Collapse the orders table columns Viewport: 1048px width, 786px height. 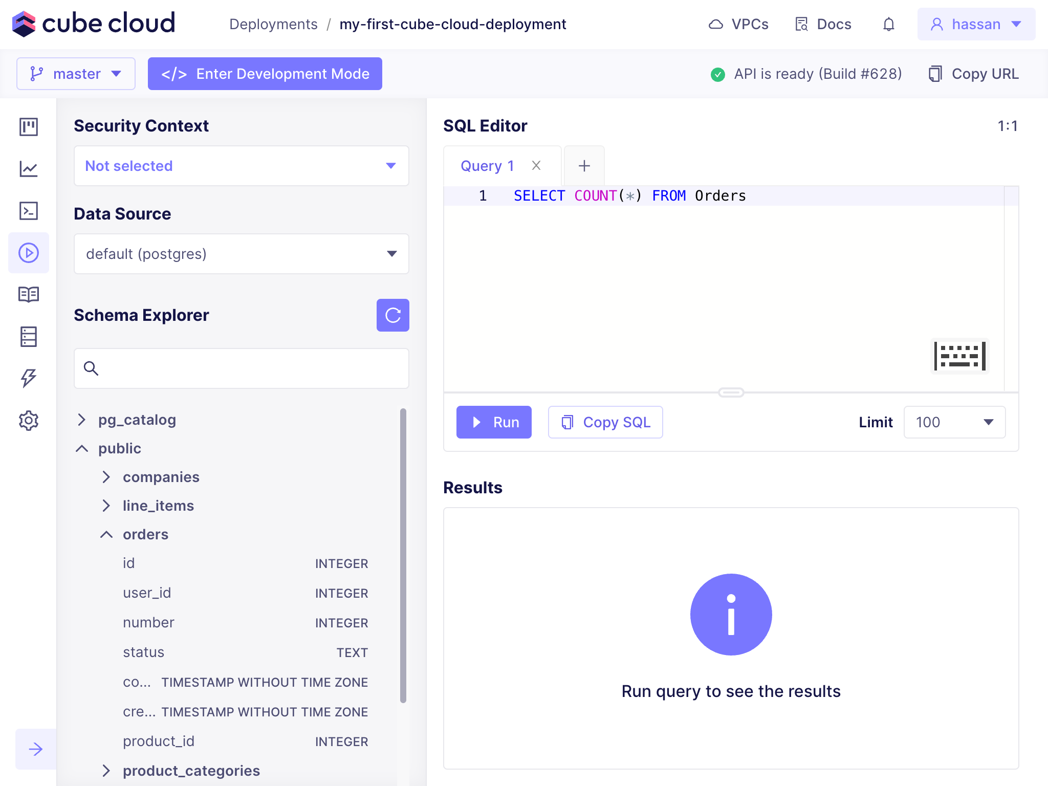click(106, 535)
